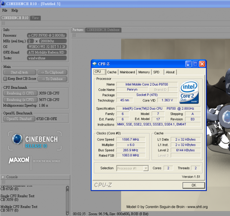
Task: Open the Help menu
Action: click(15, 10)
